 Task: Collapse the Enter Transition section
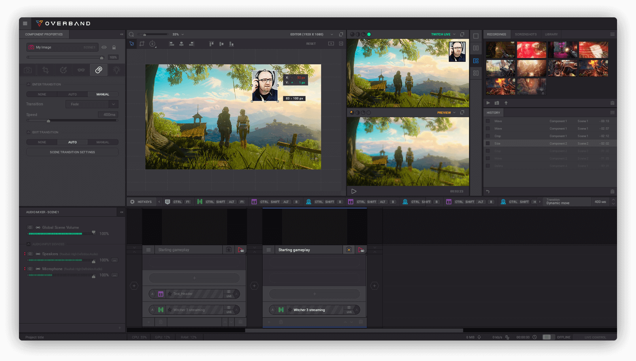click(x=28, y=84)
